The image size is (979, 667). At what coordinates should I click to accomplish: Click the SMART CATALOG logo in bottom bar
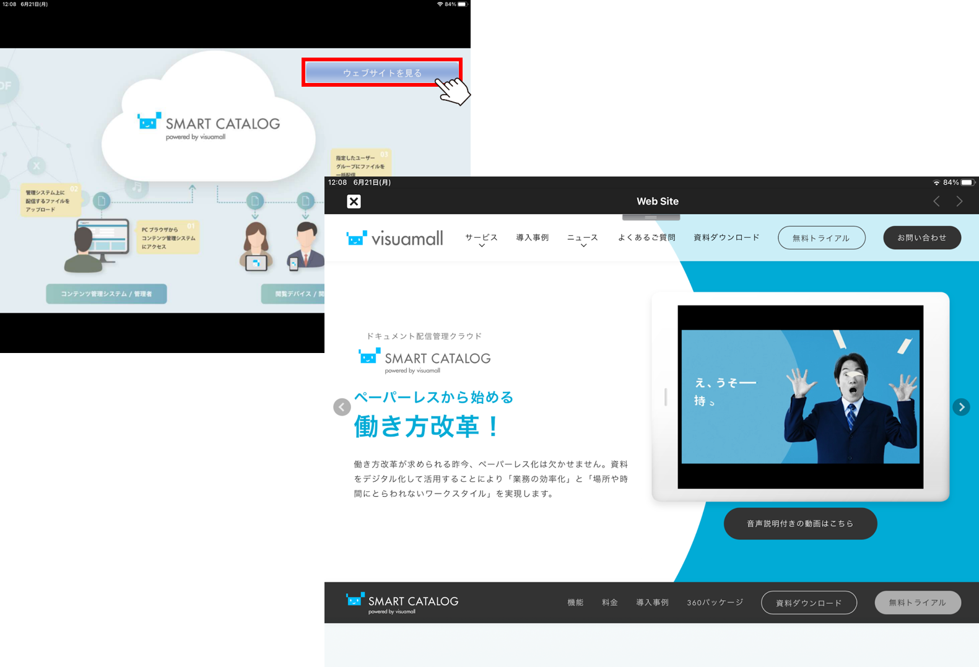click(402, 602)
